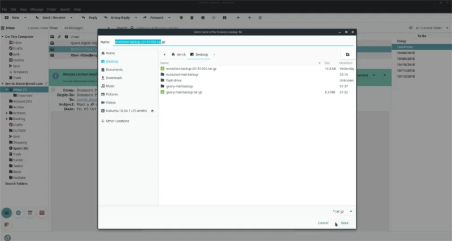Click the attachment column header icon in message list
The width and height of the screenshot is (452, 241).
(x=59, y=37)
